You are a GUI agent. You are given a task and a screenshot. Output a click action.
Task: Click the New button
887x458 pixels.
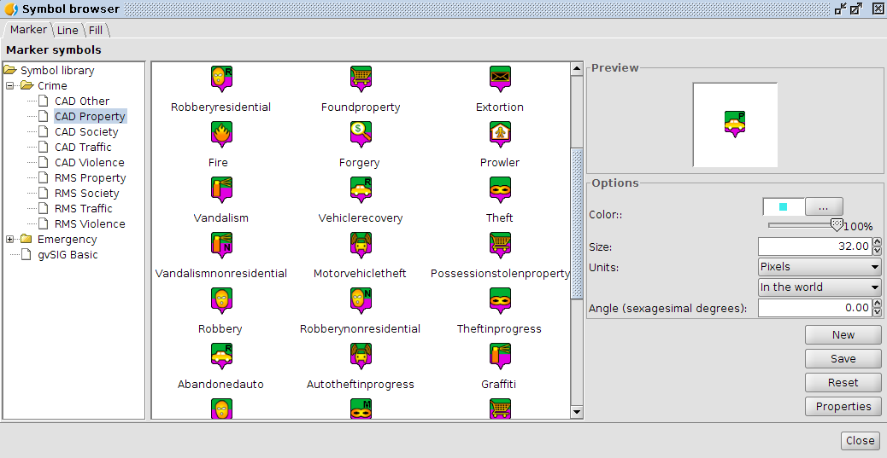[843, 335]
